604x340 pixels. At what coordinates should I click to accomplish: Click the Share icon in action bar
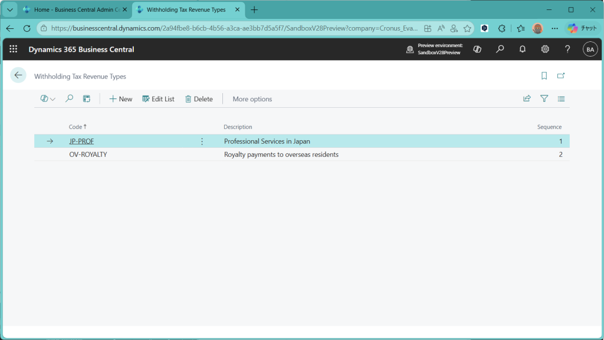[x=527, y=99]
